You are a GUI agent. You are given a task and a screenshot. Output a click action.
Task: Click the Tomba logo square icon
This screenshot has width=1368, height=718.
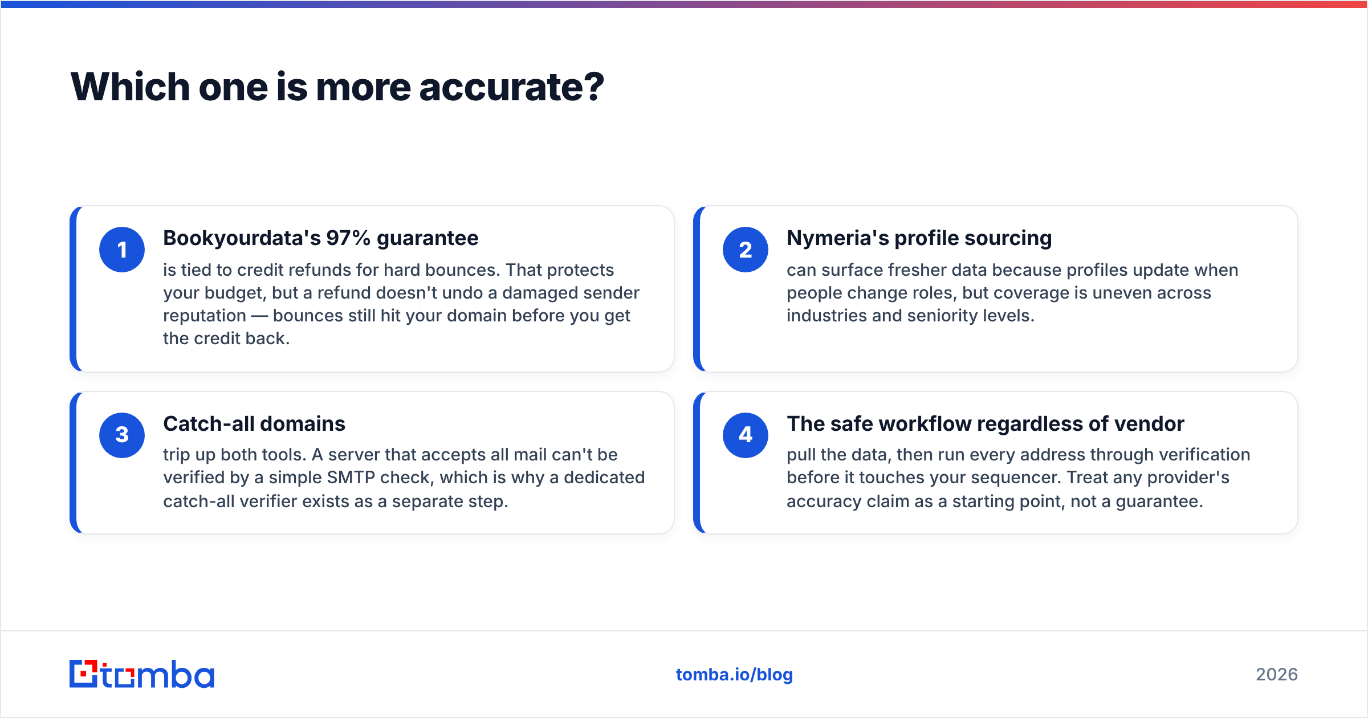click(84, 674)
